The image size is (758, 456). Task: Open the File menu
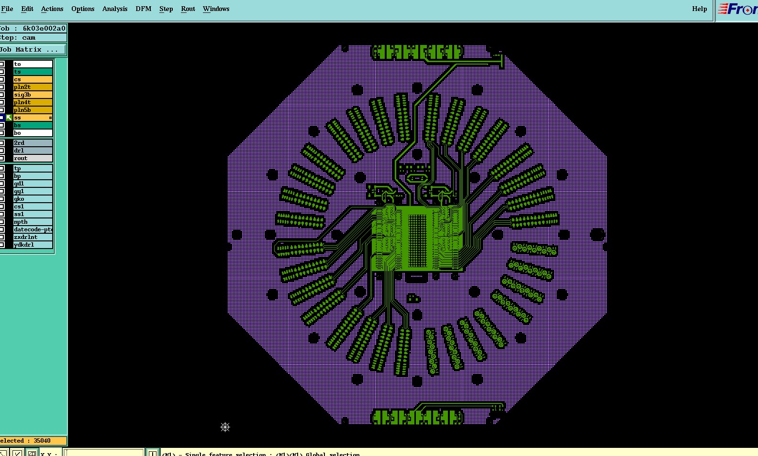coord(7,9)
